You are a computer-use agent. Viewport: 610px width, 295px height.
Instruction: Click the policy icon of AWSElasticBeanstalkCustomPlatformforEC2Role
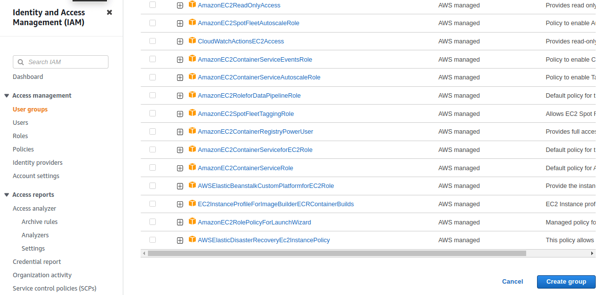click(192, 185)
